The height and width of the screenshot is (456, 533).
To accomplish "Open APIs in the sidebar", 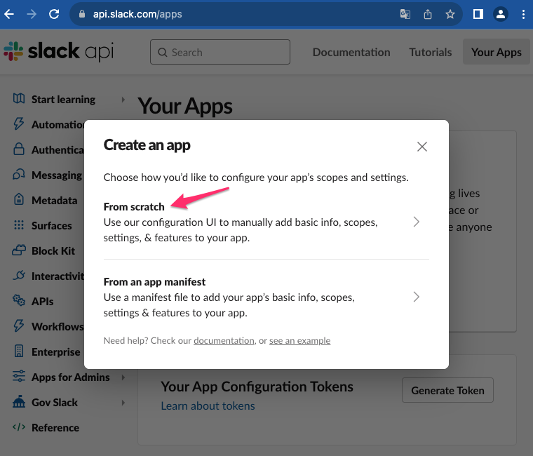I will [43, 301].
